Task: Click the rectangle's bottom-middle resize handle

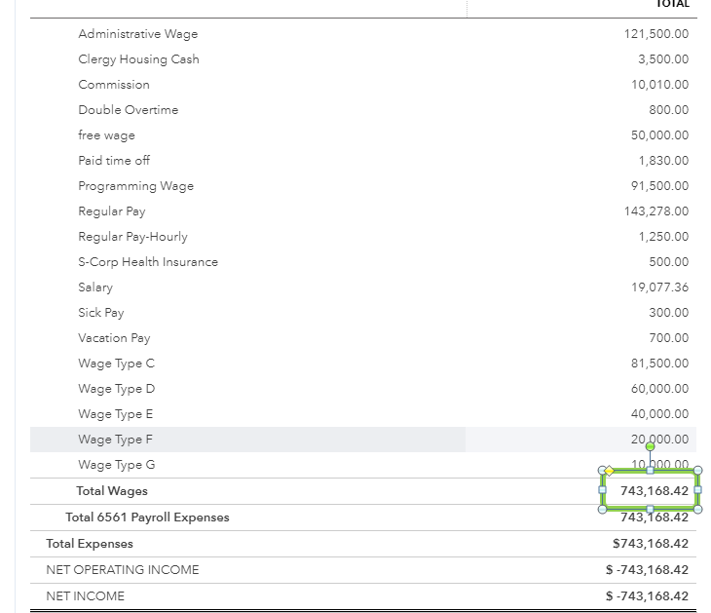Action: click(651, 509)
